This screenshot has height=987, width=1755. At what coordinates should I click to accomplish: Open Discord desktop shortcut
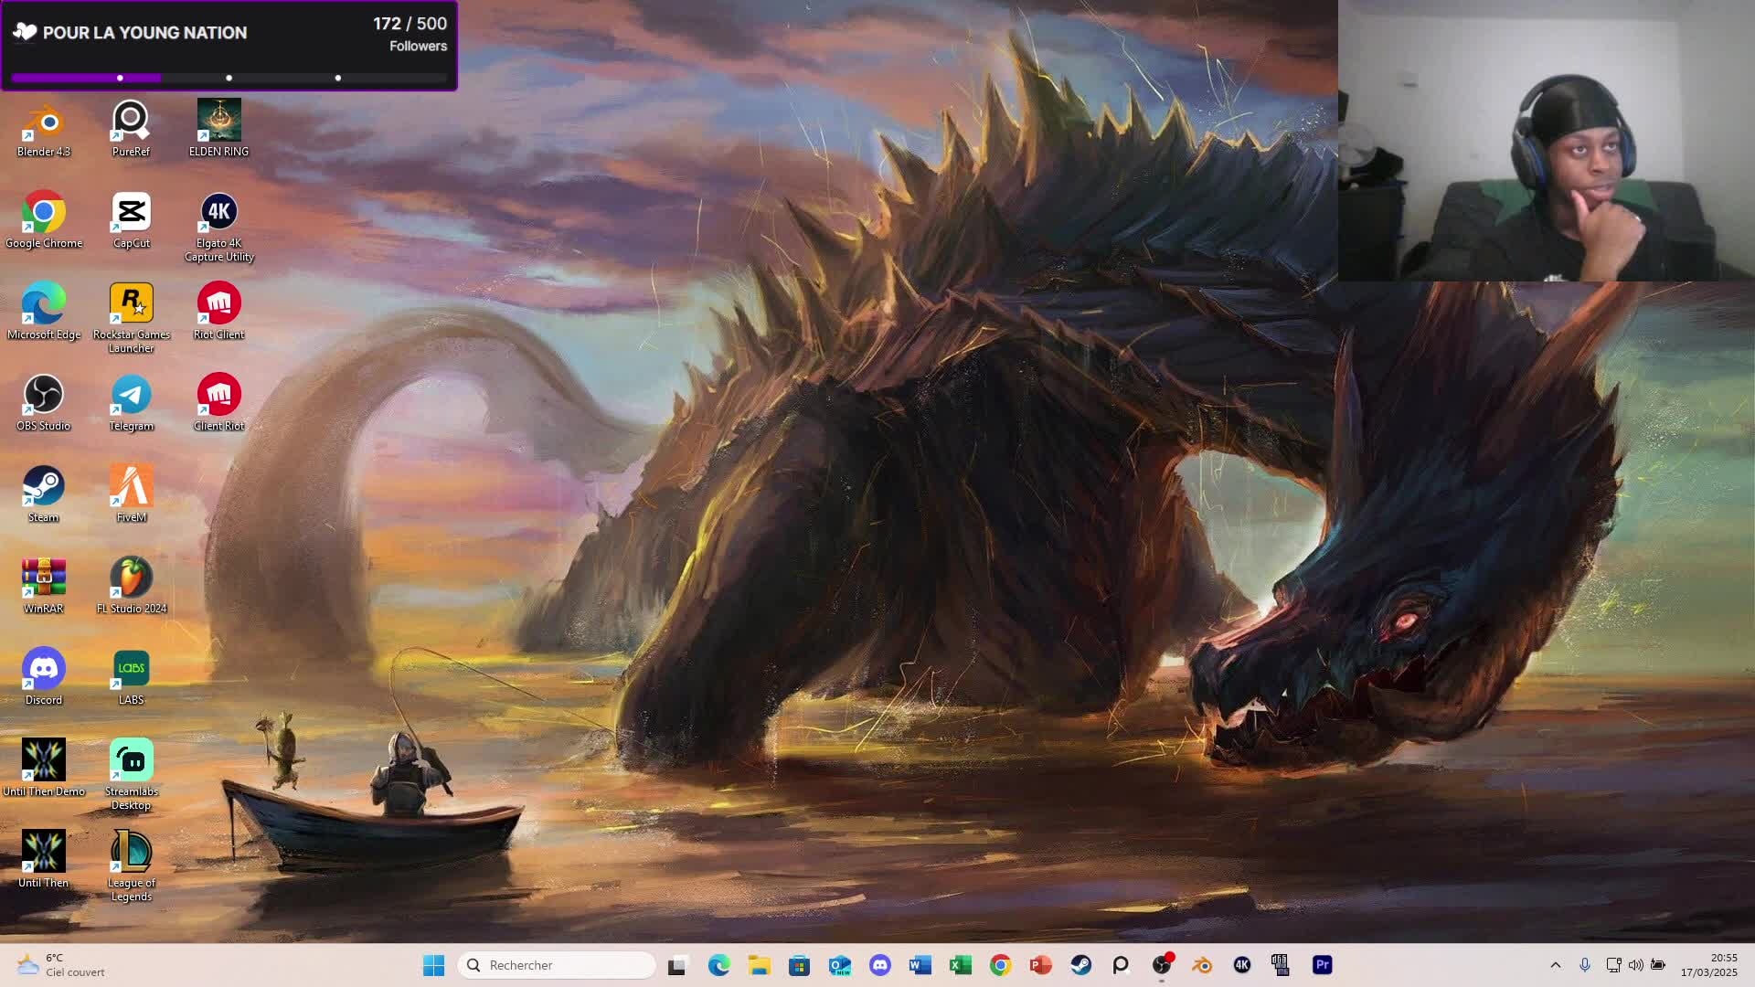pyautogui.click(x=43, y=677)
